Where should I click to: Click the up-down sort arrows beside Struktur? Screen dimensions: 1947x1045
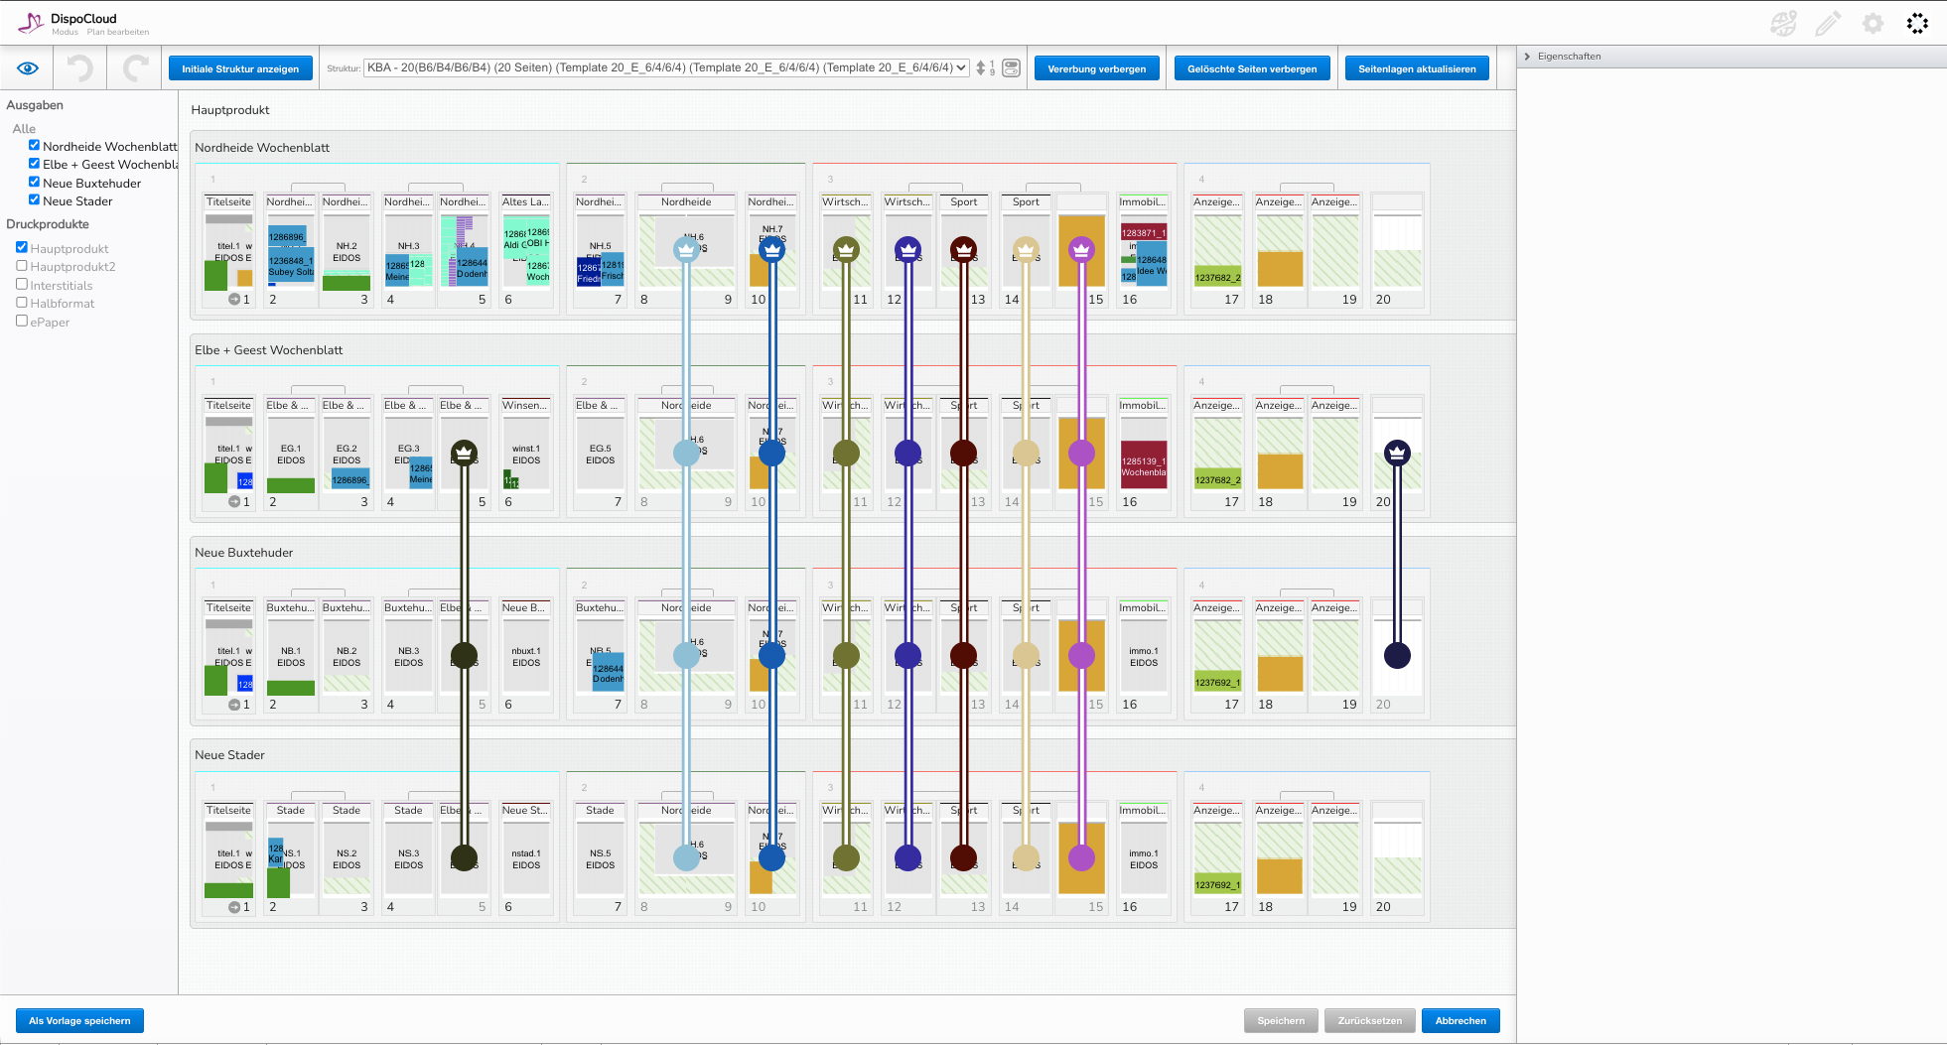pyautogui.click(x=981, y=68)
